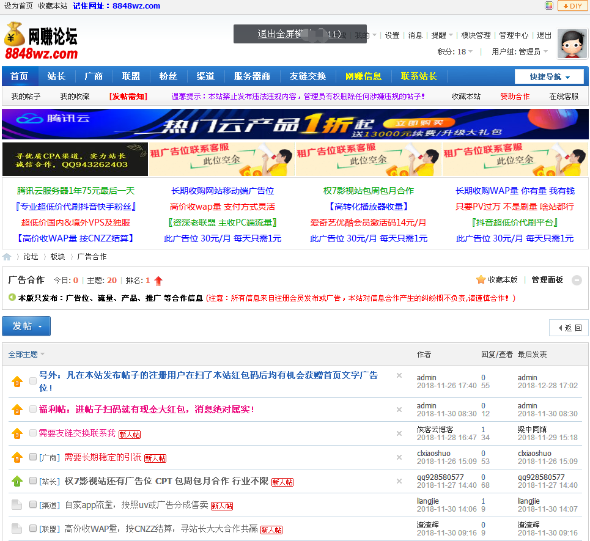
Task: Check the box beside 自家app流量 thread
Action: [x=33, y=505]
